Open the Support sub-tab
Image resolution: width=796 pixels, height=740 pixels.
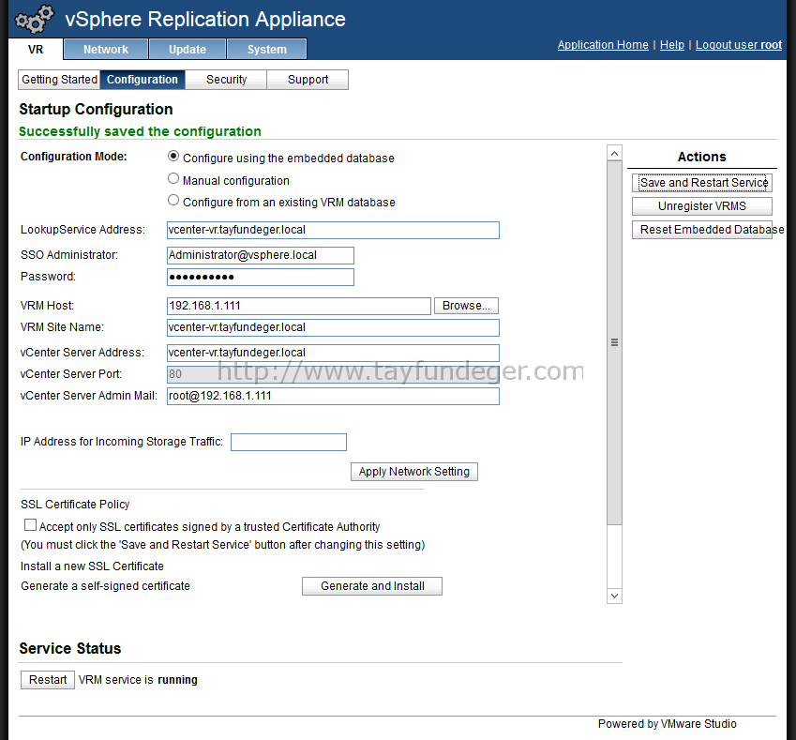[308, 80]
